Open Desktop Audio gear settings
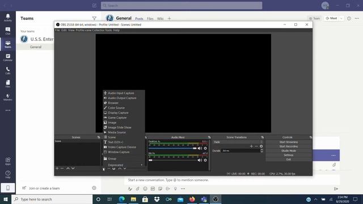This screenshot has height=204, width=363. (x=205, y=148)
